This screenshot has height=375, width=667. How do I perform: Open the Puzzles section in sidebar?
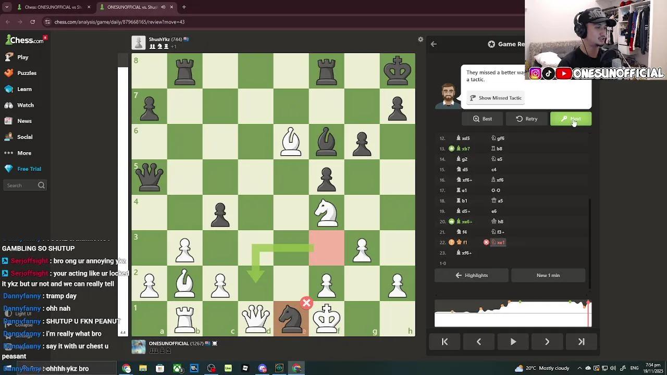pos(27,73)
